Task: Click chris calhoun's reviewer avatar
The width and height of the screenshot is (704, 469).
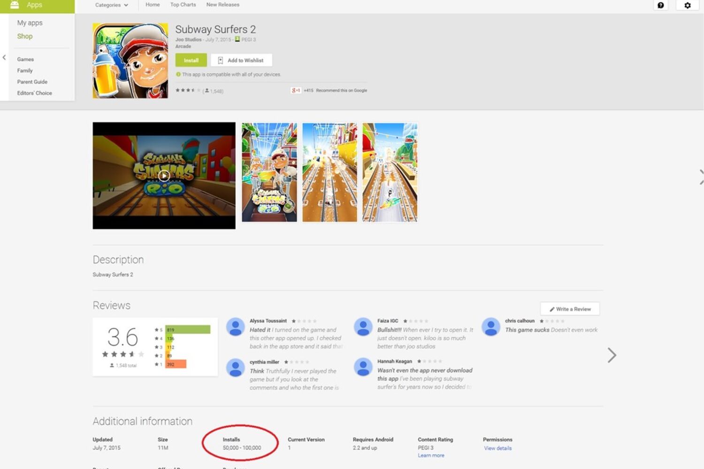Action: (x=490, y=326)
